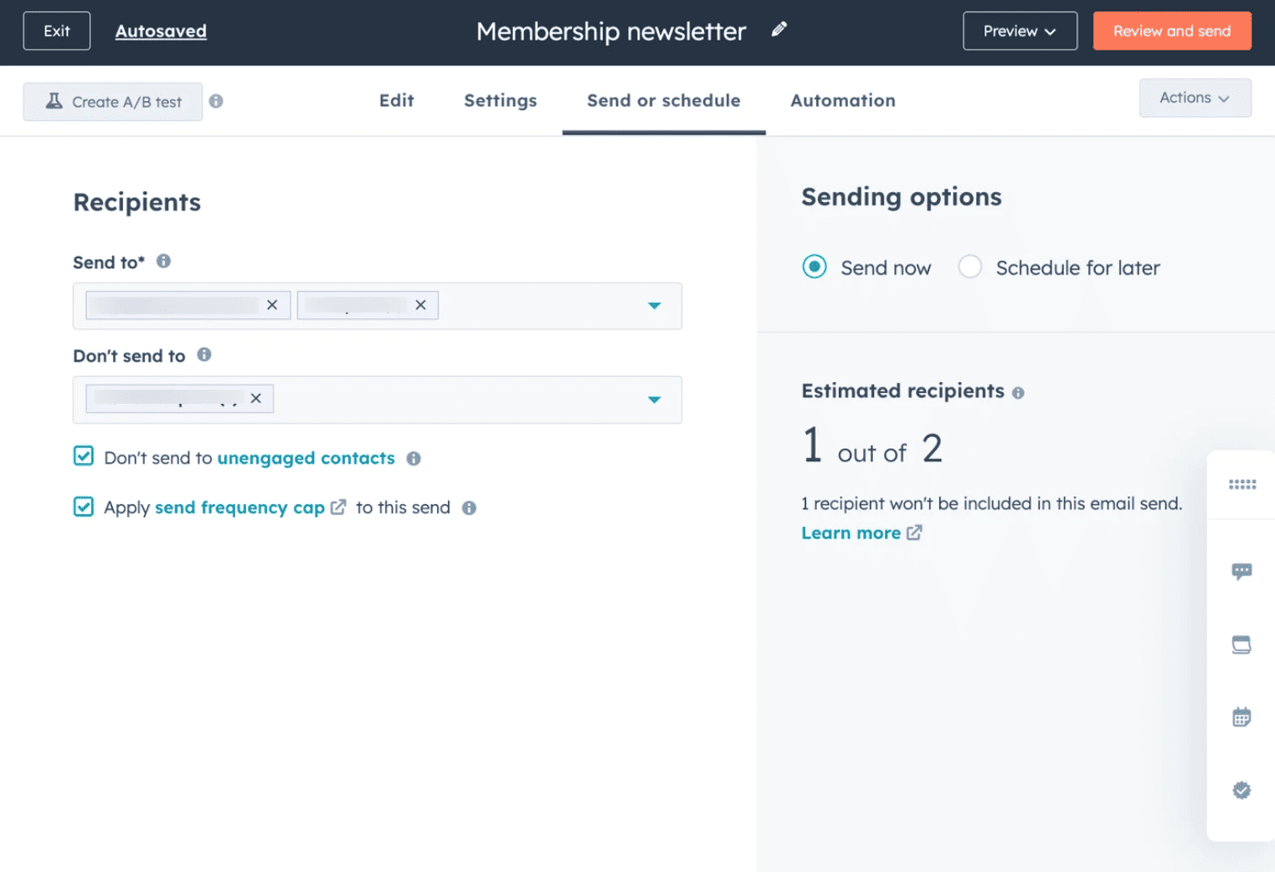The image size is (1275, 872).
Task: Remove the first recipient list with its X
Action: coord(272,305)
